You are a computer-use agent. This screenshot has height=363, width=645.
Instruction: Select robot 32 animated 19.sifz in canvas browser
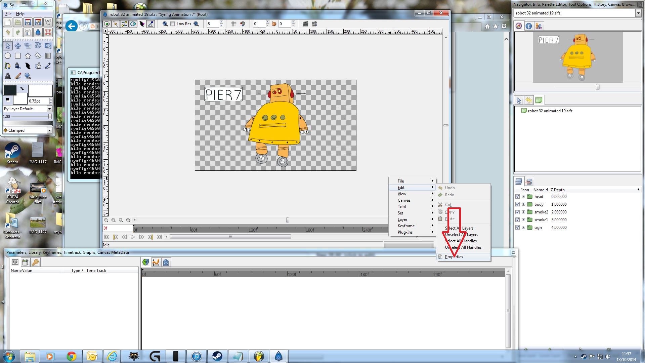(550, 111)
